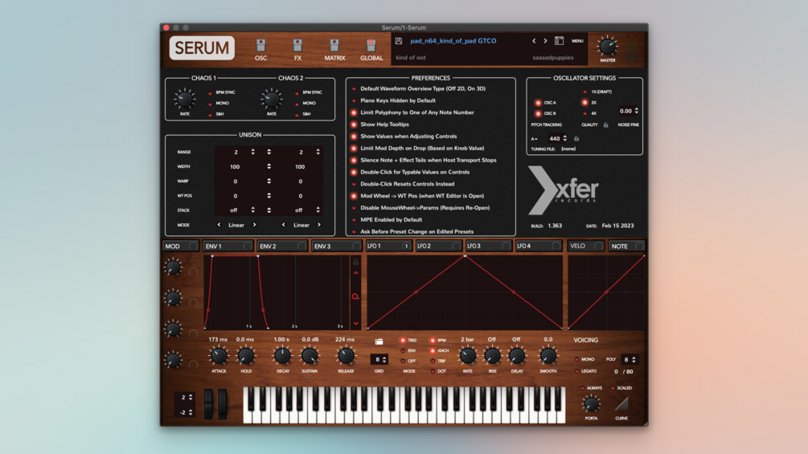Screen dimensions: 808x454
Task: Toggle Double-Click Resets Controls Instead
Action: (354, 184)
